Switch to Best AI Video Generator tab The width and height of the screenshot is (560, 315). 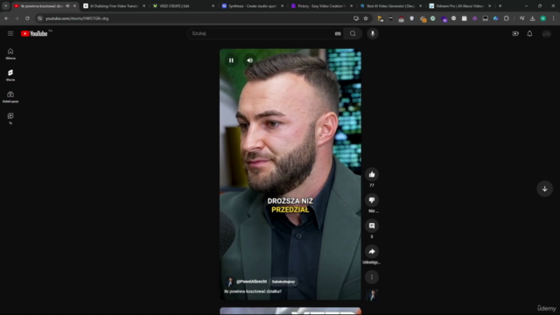point(390,6)
